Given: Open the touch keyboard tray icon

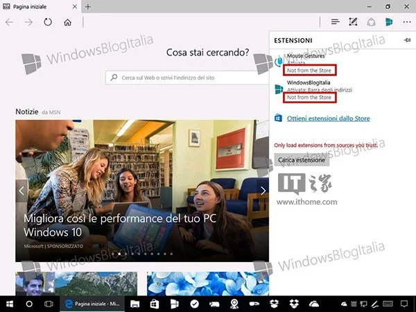Looking at the screenshot, I should [388, 304].
